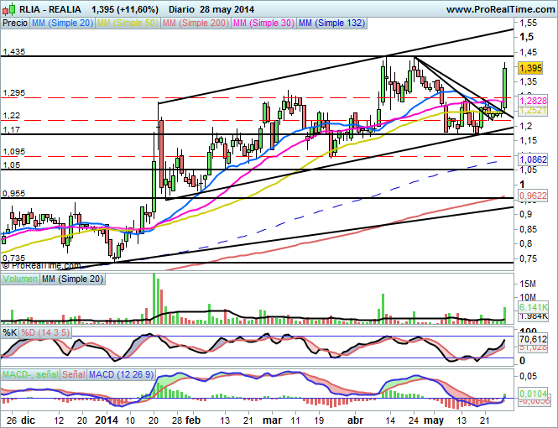Click the candlestick chart icon beside RLIA
This screenshot has height=428, width=558.
coord(8,8)
